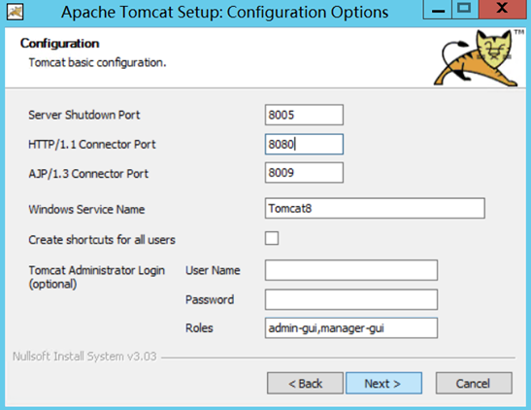Click the Tomcat setup icon in title bar
This screenshot has width=531, height=410.
coord(15,13)
